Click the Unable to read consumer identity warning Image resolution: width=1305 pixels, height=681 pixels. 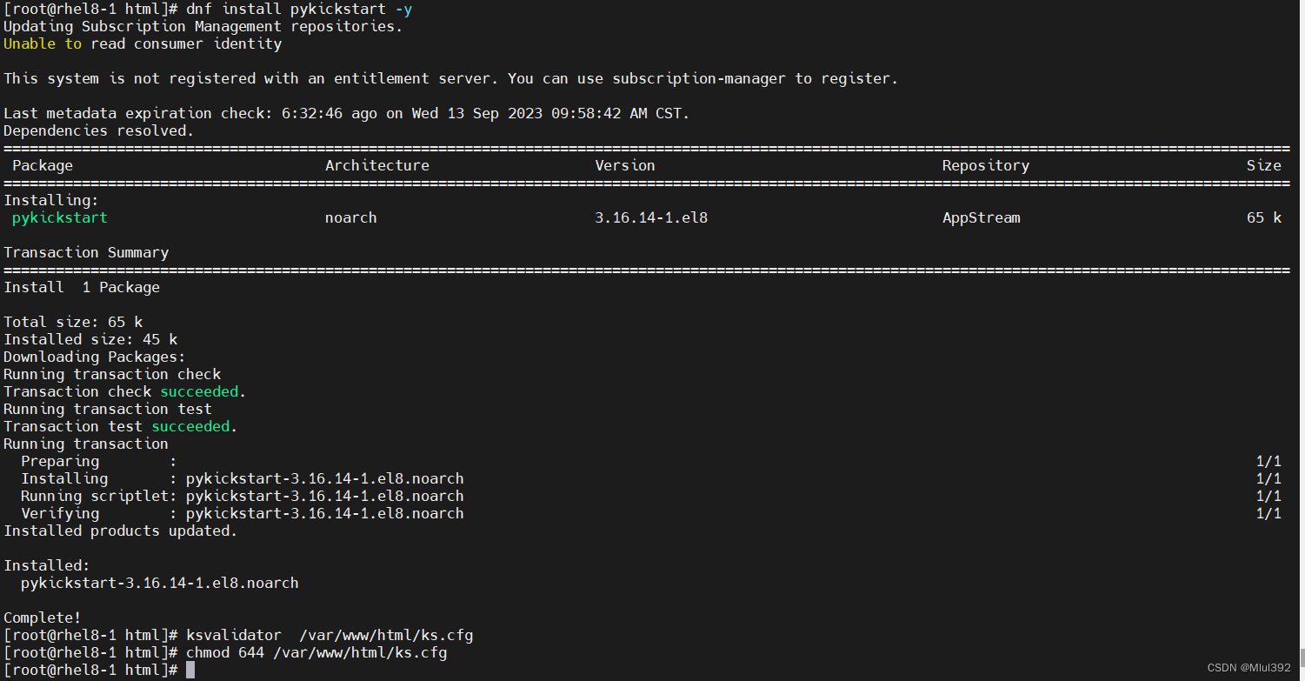click(142, 43)
